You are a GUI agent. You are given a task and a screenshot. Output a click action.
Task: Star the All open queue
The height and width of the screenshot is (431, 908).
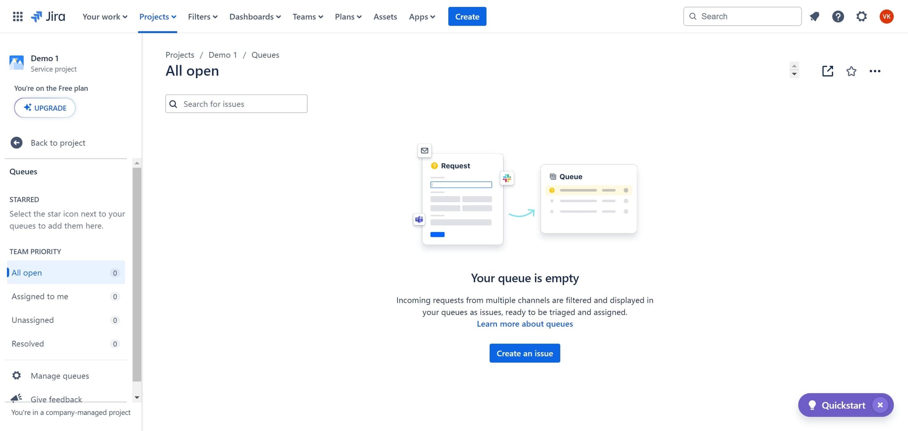coord(851,71)
